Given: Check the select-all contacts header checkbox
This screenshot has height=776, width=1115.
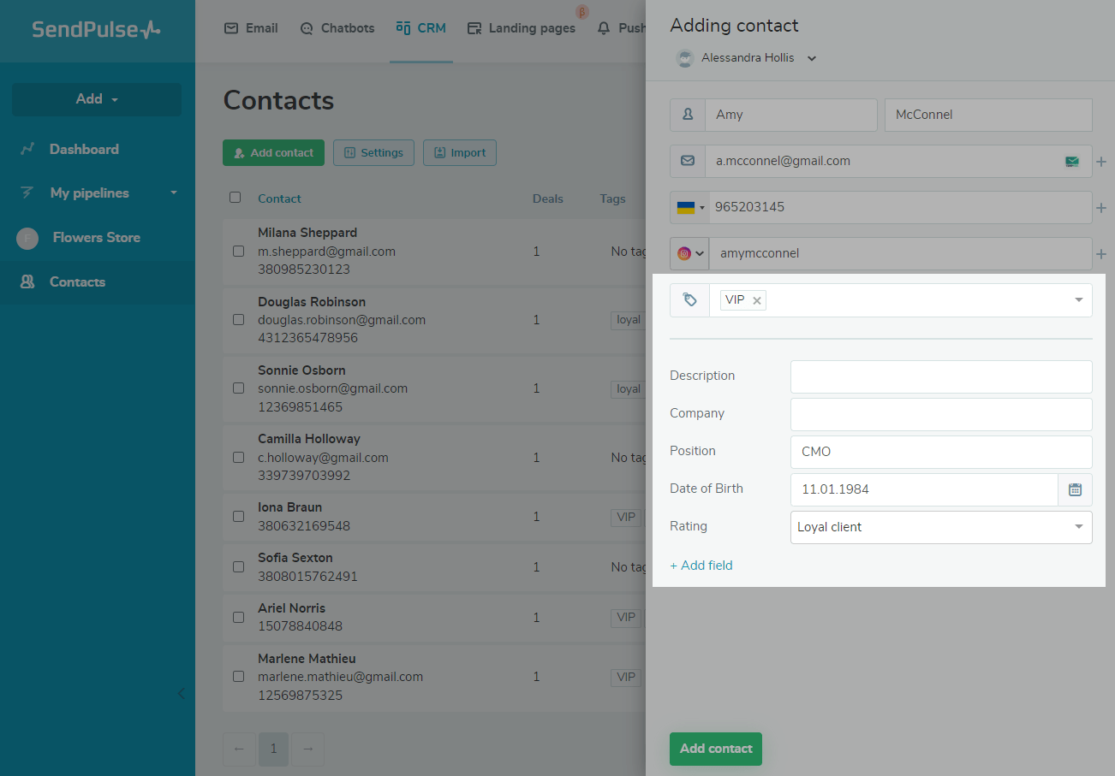Looking at the screenshot, I should point(236,198).
